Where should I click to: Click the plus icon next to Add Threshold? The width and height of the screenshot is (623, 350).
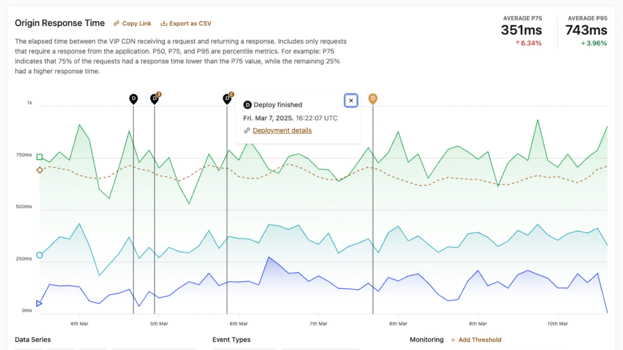[453, 340]
